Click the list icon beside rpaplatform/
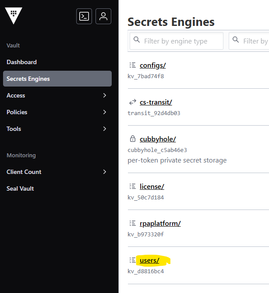Viewport: 269px width, 293px height. point(133,223)
